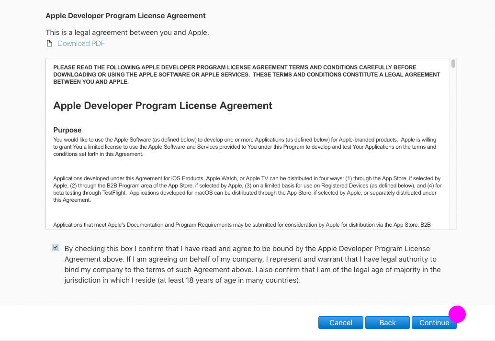The width and height of the screenshot is (495, 341).
Task: Click the large License Agreement title in document
Action: tap(163, 106)
